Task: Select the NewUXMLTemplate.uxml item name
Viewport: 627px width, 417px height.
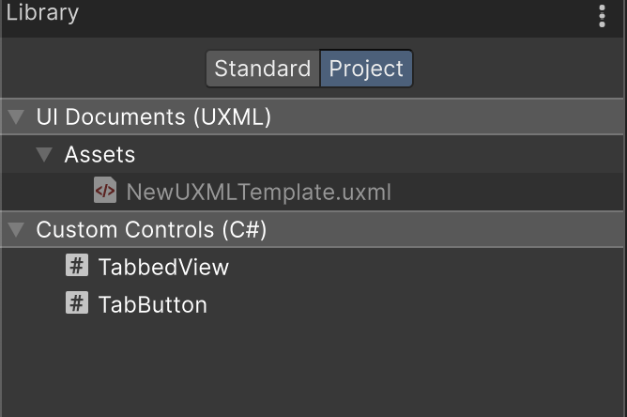Action: pos(259,193)
